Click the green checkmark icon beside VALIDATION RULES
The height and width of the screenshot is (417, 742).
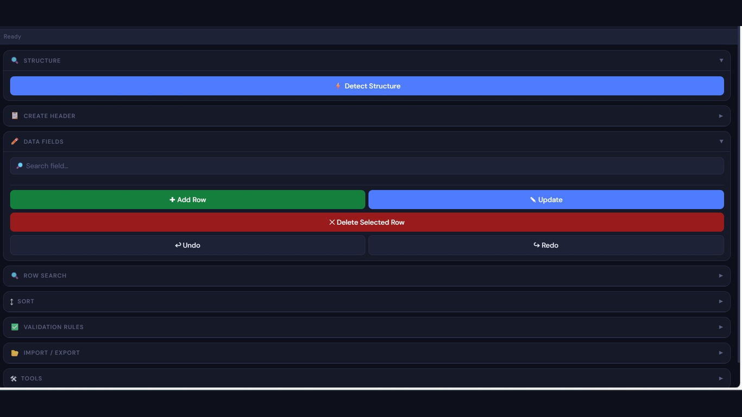click(x=14, y=327)
